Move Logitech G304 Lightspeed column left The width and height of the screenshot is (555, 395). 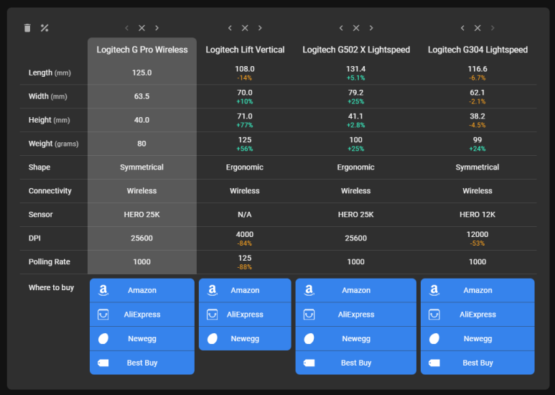[x=462, y=28]
